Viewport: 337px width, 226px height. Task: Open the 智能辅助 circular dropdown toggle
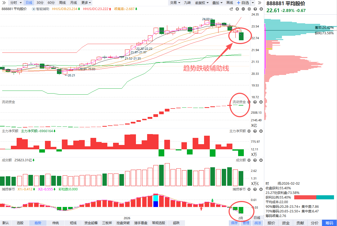click(x=34, y=9)
